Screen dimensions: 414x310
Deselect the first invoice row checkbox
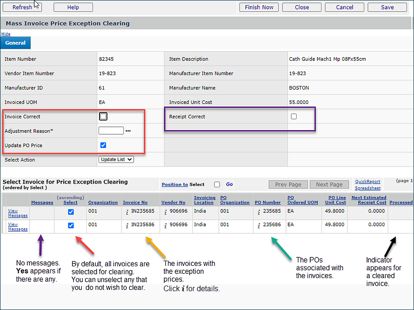(71, 212)
